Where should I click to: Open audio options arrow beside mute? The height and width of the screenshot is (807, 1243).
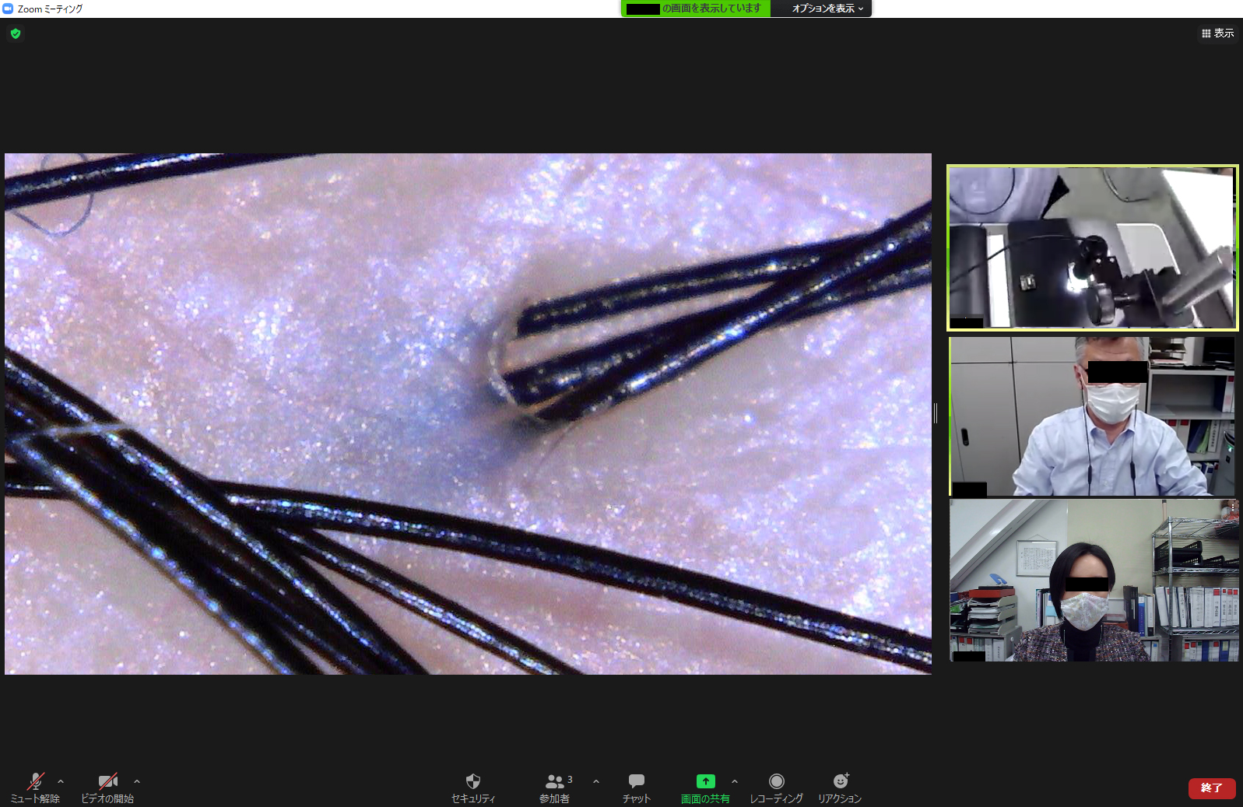pos(61,781)
